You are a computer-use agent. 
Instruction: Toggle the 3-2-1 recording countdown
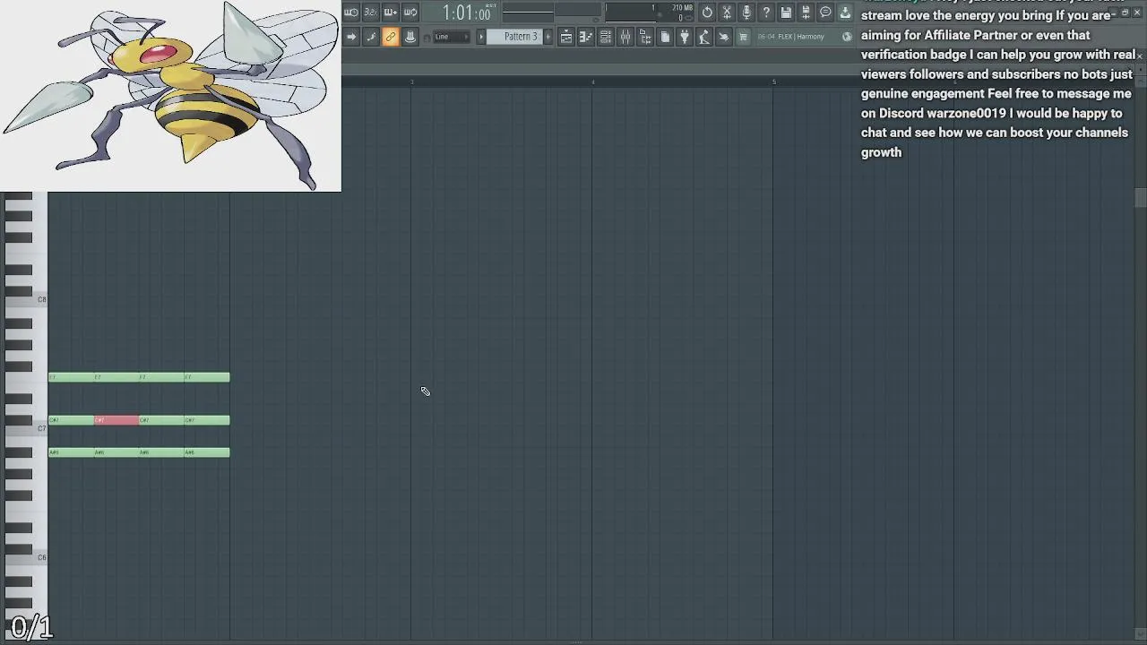pyautogui.click(x=371, y=13)
